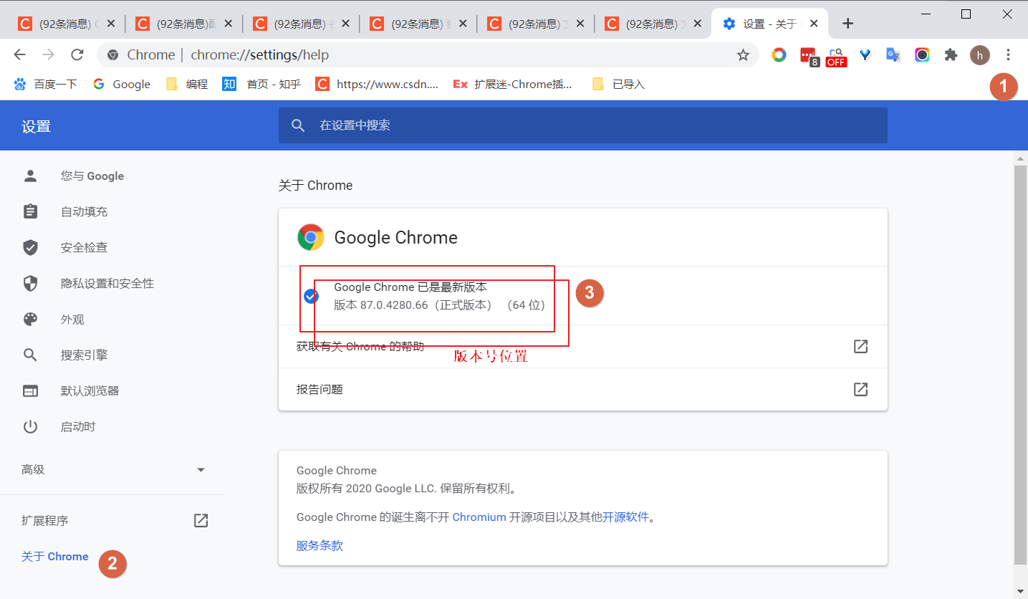Viewport: 1028px width, 599px height.
Task: Reload the current page
Action: point(77,55)
